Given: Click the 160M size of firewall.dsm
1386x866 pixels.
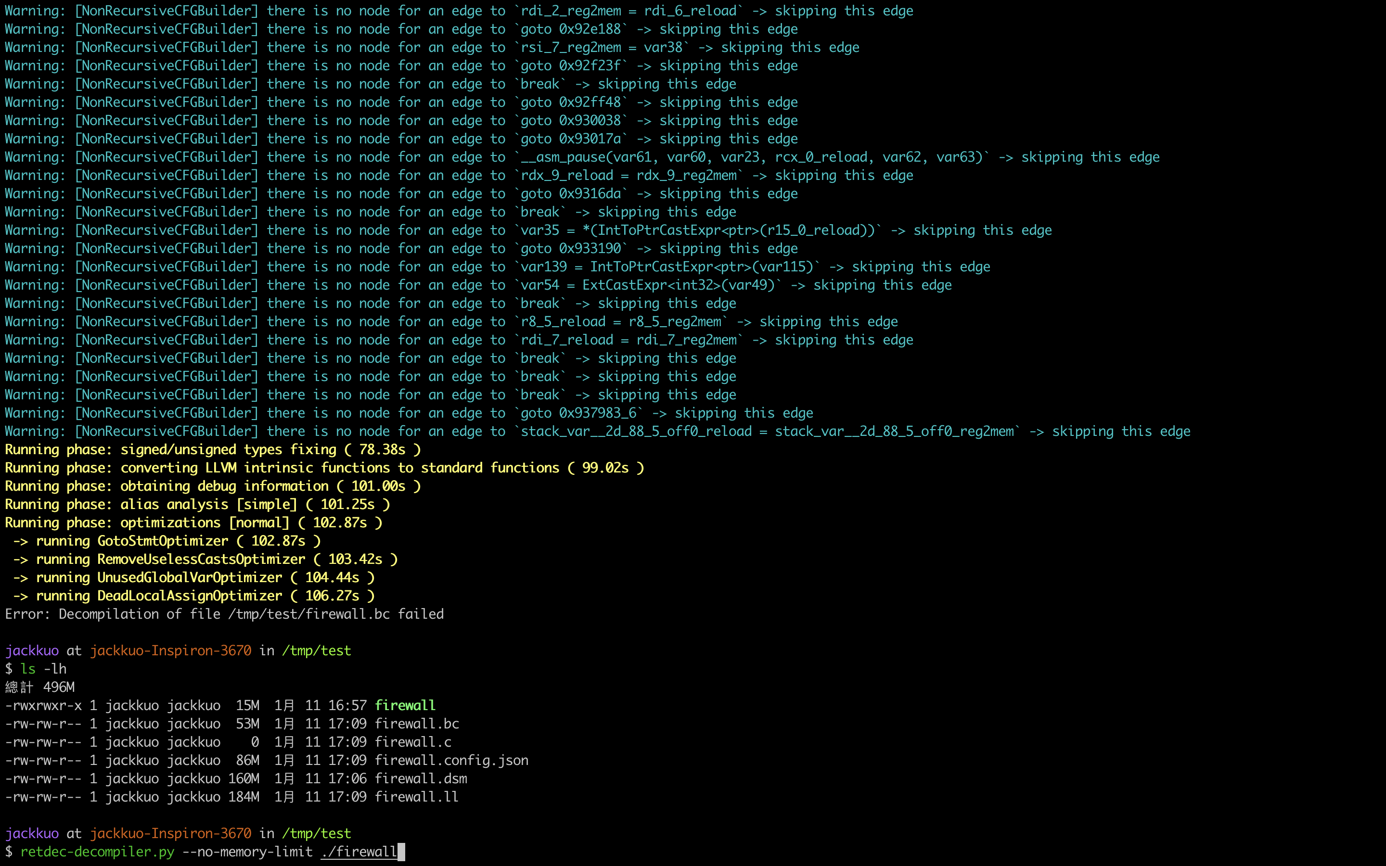Looking at the screenshot, I should [x=244, y=778].
